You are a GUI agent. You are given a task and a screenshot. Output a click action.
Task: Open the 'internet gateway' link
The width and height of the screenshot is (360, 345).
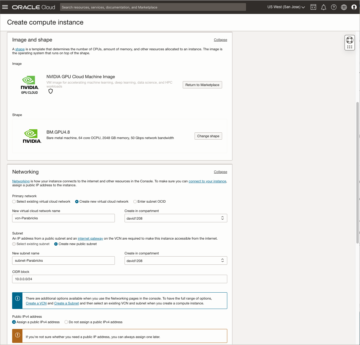click(90, 238)
